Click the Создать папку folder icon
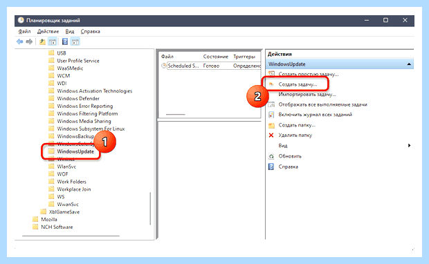Viewport: 429px width, 264px height. click(271, 125)
